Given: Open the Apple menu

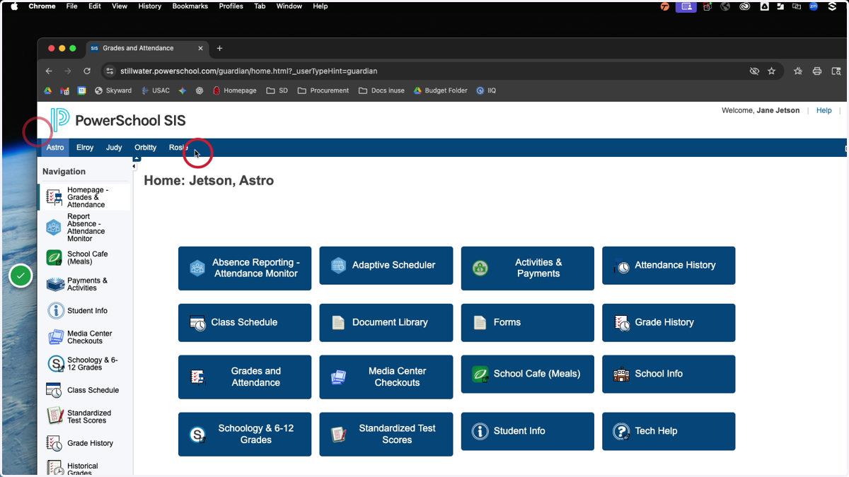Looking at the screenshot, I should pos(14,6).
